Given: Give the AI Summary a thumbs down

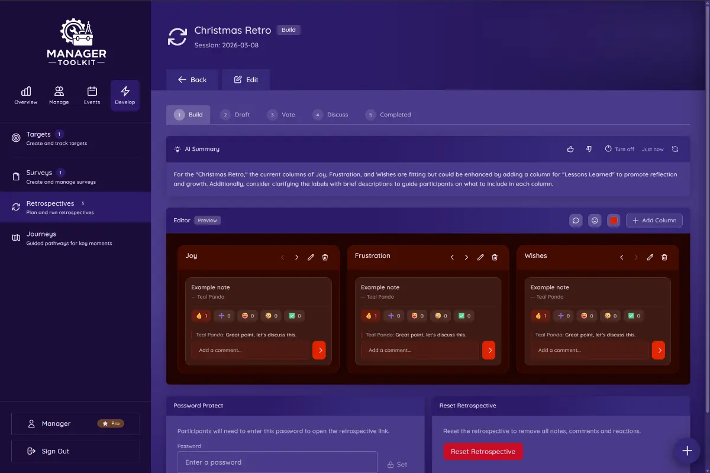Looking at the screenshot, I should (589, 149).
